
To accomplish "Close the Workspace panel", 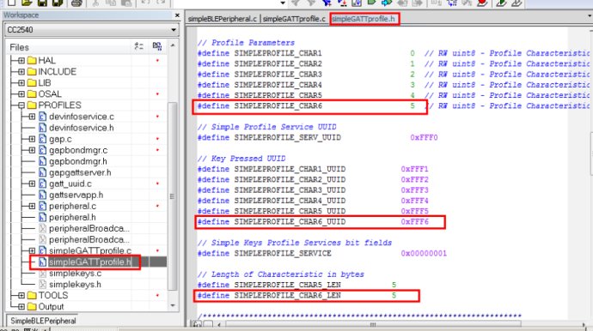I will 177,15.
